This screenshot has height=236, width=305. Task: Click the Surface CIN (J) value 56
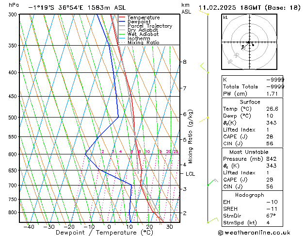270,144
